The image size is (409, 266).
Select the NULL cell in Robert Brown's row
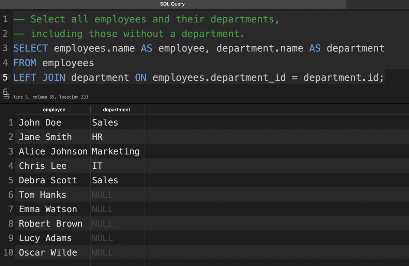tap(118, 223)
